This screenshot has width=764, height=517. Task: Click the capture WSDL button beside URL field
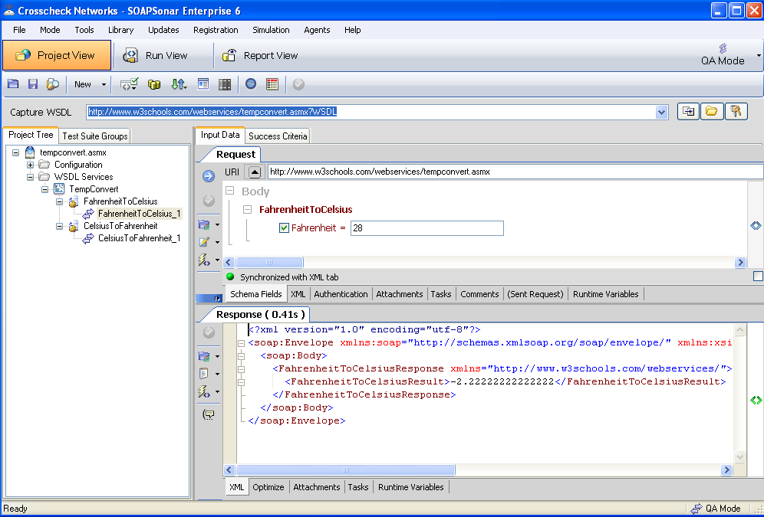689,112
